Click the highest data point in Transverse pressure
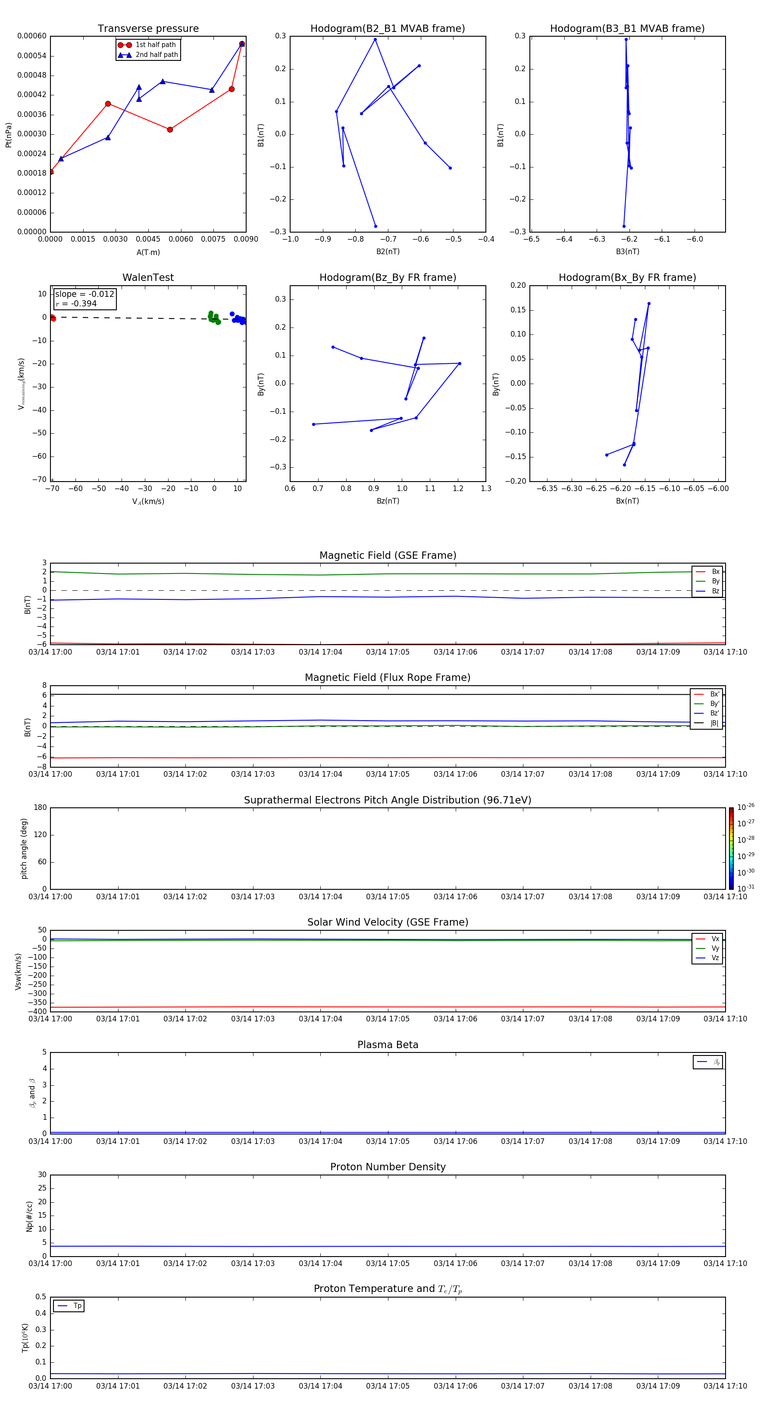Image resolution: width=776 pixels, height=1424 pixels. 242,44
